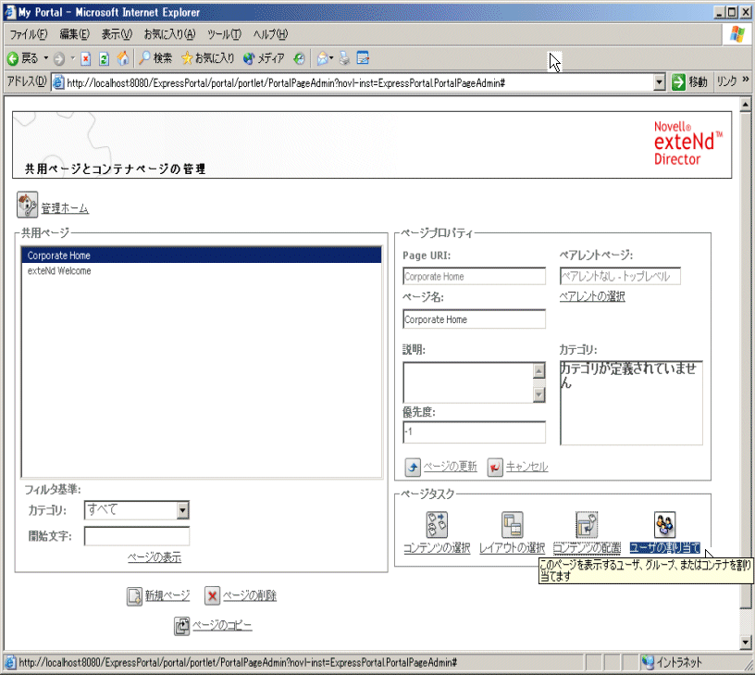The width and height of the screenshot is (755, 675).
Task: Open the View (表示) menu
Action: 117,34
